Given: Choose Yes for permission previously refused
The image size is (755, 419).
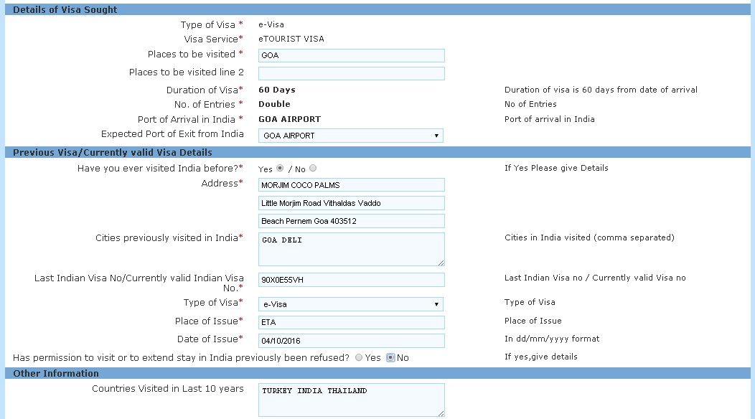Looking at the screenshot, I should pos(359,357).
